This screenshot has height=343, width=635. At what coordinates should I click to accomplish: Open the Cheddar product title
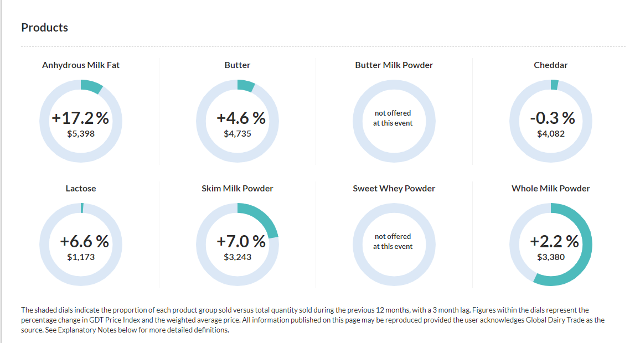[550, 65]
